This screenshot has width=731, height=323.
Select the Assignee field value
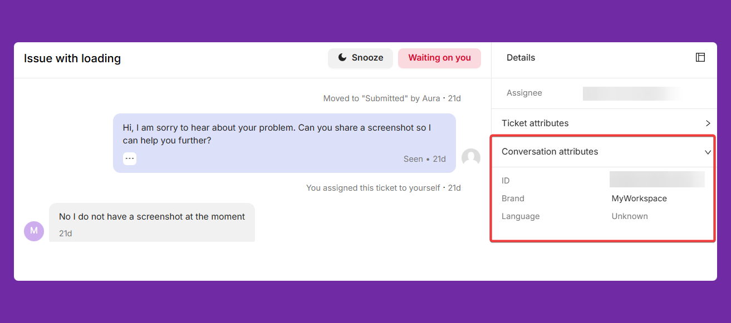633,93
